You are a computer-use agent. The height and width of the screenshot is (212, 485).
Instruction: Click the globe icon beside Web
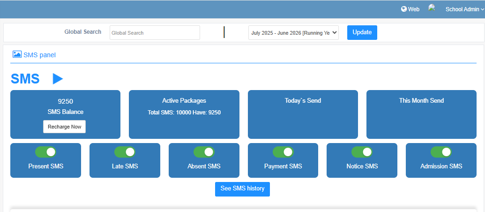click(x=404, y=9)
